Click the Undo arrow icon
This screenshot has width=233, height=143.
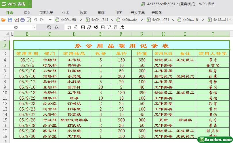[x=35, y=20]
